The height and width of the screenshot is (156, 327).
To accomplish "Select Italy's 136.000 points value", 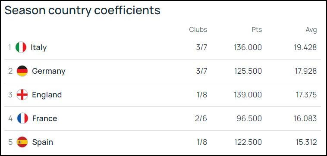I will 248,47.
